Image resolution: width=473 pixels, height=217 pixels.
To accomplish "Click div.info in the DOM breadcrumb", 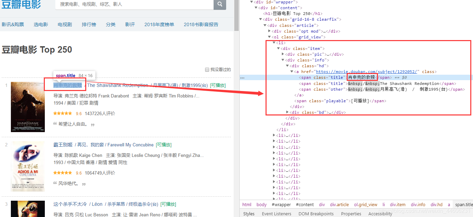I will [418, 204].
